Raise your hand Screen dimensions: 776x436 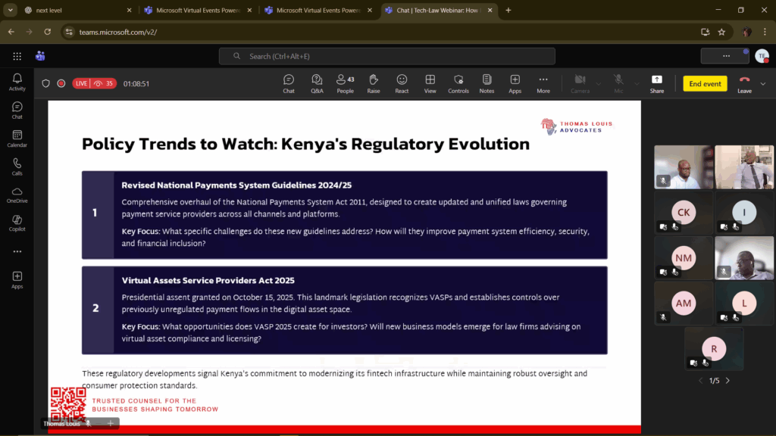[x=373, y=83]
